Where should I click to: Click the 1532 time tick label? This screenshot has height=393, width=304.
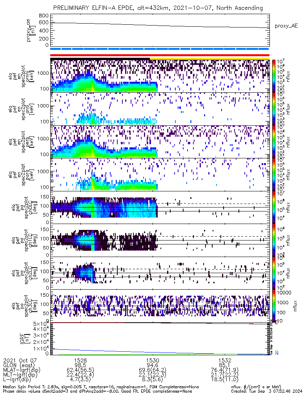[225, 360]
